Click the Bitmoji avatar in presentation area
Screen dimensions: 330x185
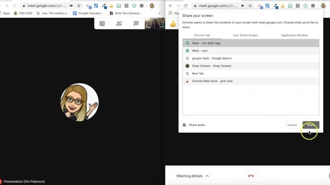click(x=79, y=102)
